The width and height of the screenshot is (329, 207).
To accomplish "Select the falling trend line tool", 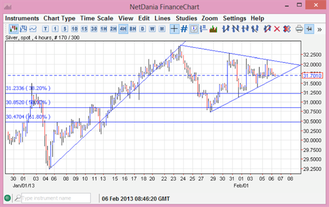I will (235, 29).
